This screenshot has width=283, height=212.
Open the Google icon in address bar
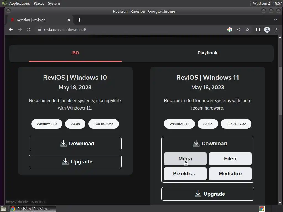pyautogui.click(x=230, y=30)
